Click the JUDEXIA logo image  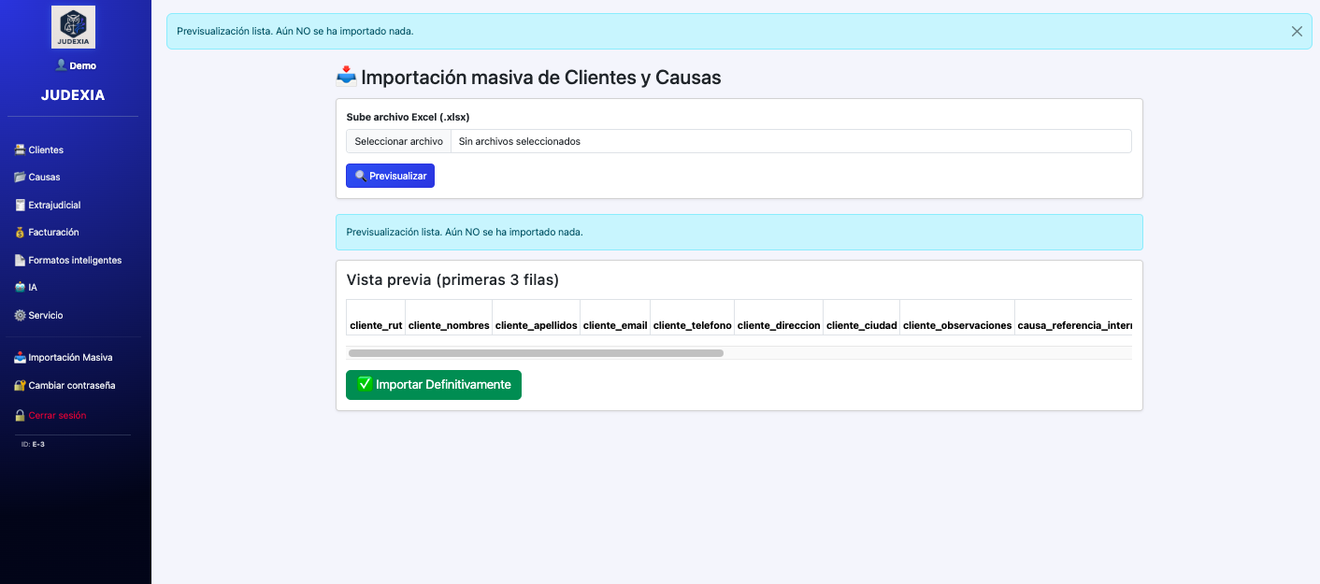pyautogui.click(x=73, y=27)
